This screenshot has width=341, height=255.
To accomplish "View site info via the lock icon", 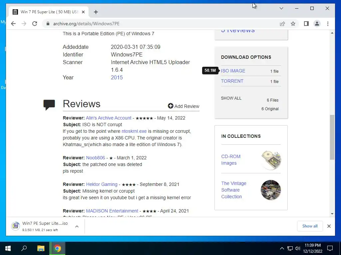I will [48, 24].
